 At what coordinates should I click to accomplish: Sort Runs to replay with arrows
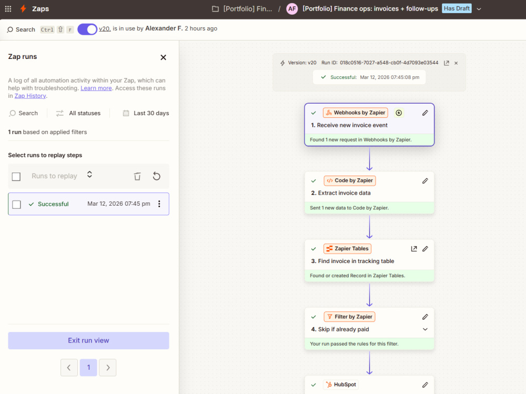pyautogui.click(x=89, y=175)
